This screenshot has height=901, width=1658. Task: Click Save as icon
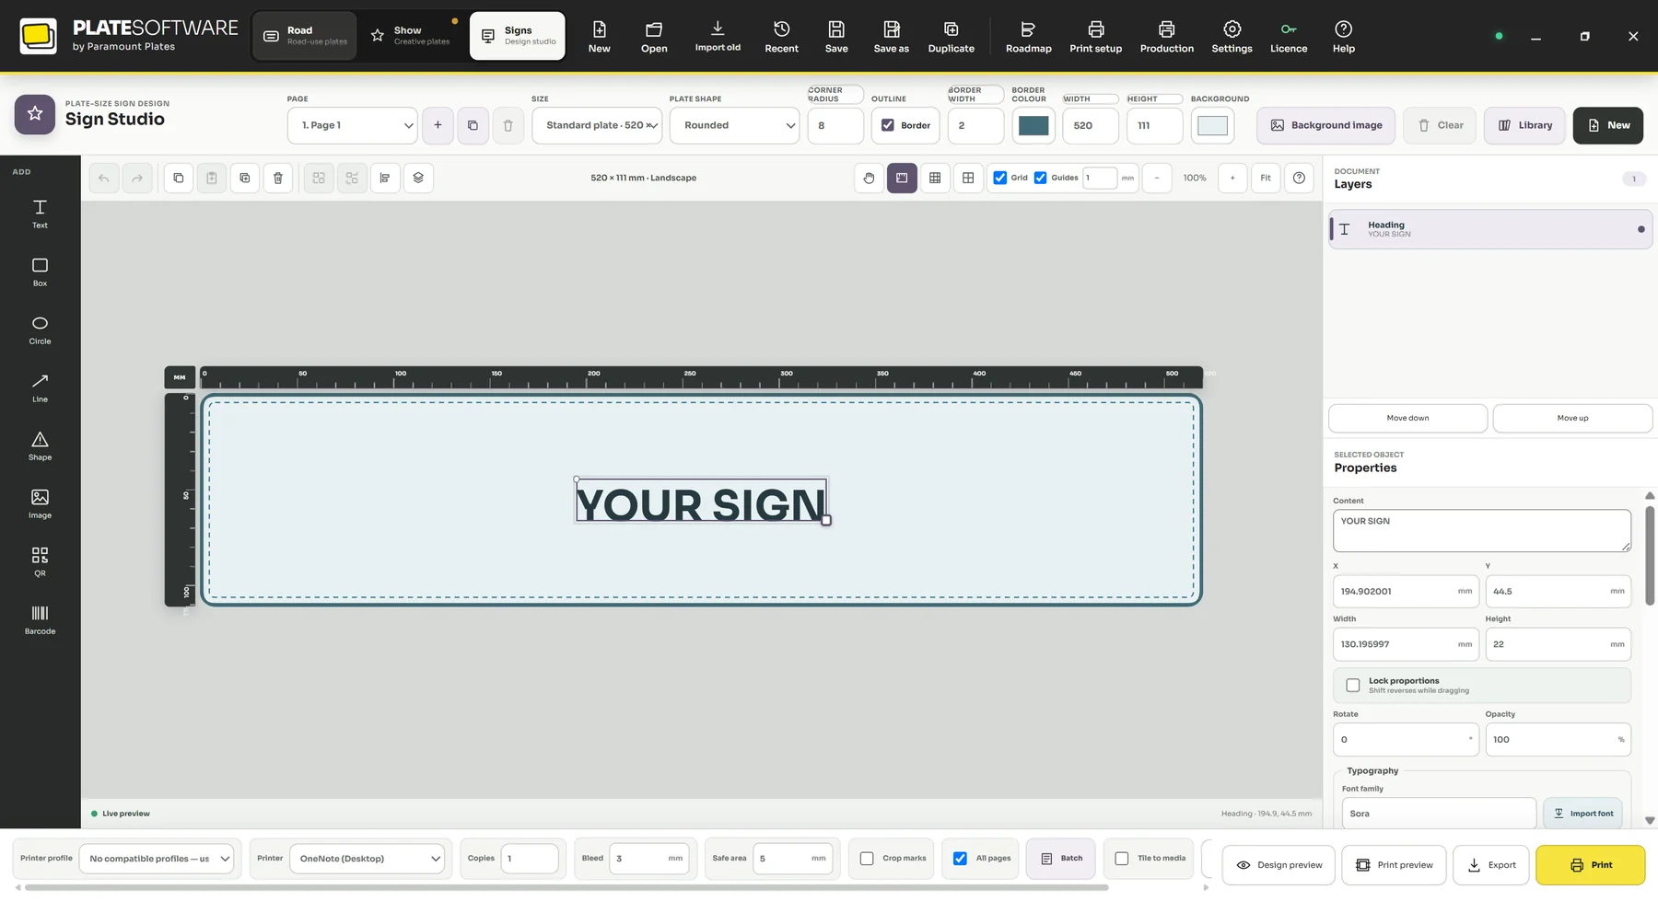coord(891,36)
